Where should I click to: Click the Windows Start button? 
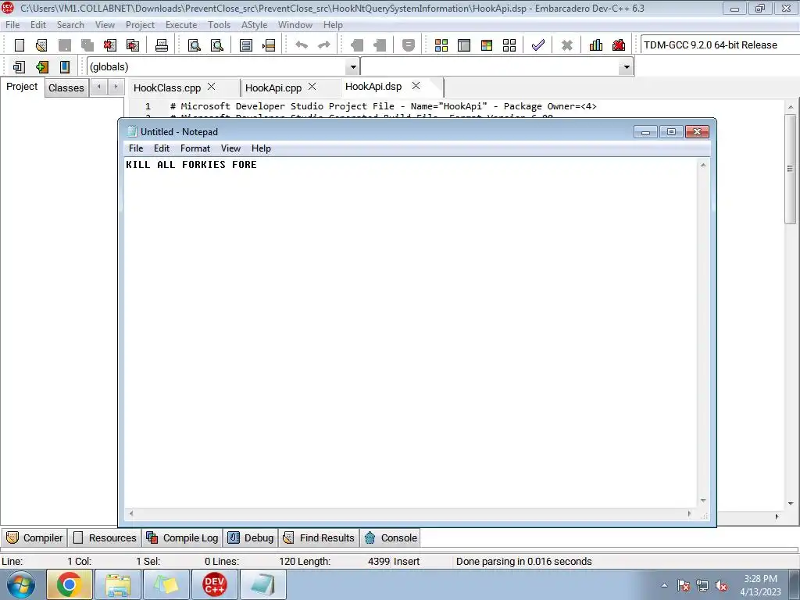coord(21,584)
